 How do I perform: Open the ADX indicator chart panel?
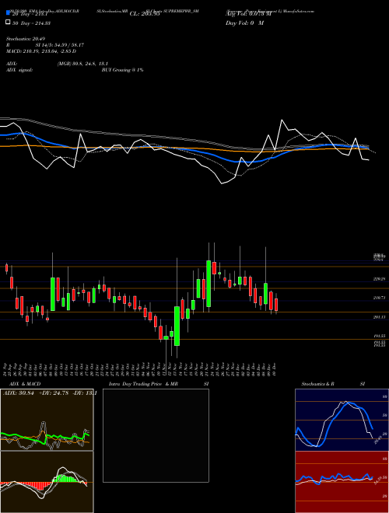click(x=47, y=420)
